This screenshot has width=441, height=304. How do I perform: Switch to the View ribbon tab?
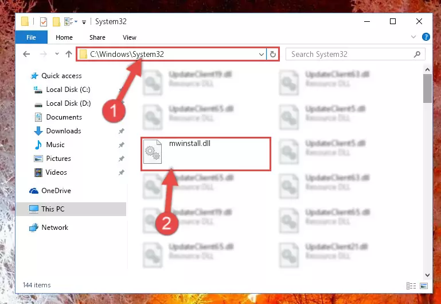pos(130,37)
